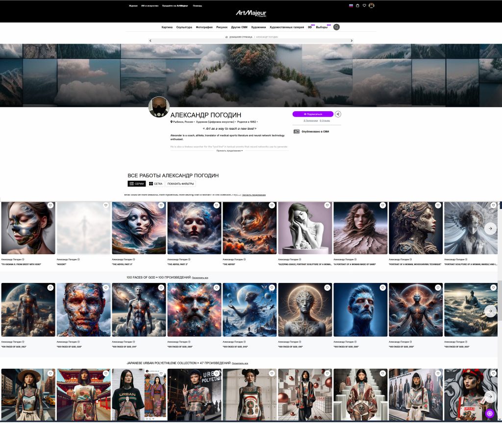The height and width of the screenshot is (423, 502).
Task: Favorite "The Abyss, Part 2" artwork heart
Action: click(x=216, y=206)
